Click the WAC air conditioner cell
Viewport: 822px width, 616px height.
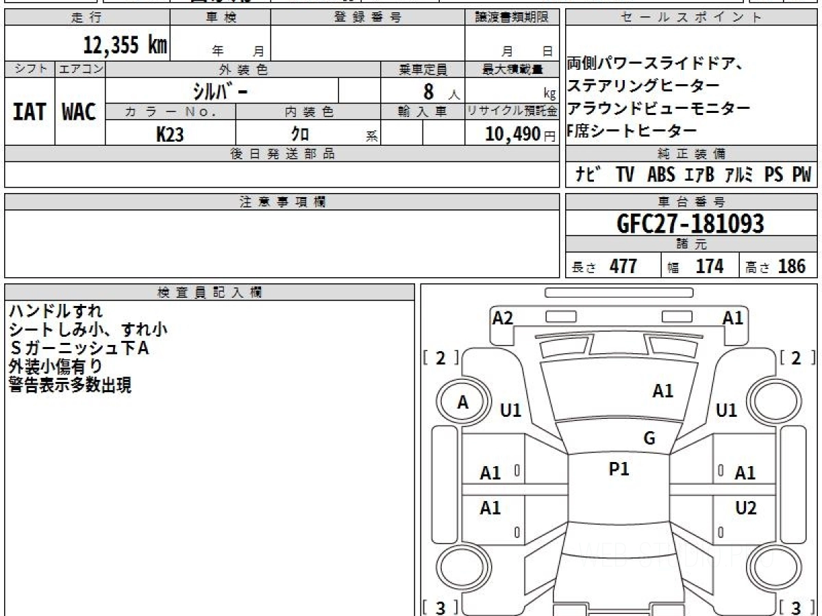79,112
